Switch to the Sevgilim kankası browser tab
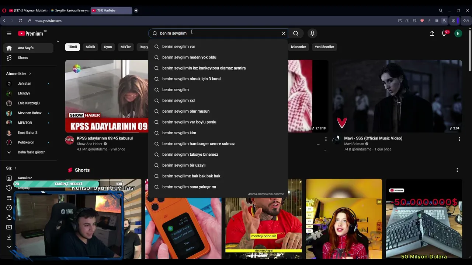Image resolution: width=472 pixels, height=265 pixels. (x=69, y=11)
